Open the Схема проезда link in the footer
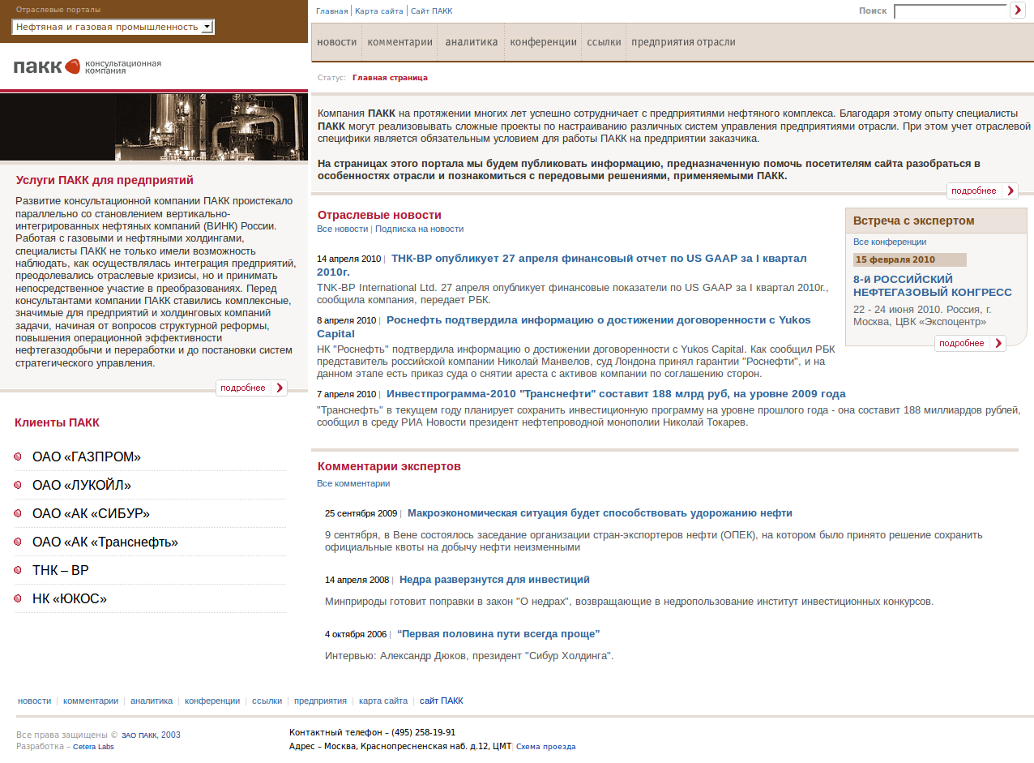Viewport: 1034px width, 763px height. pos(545,747)
